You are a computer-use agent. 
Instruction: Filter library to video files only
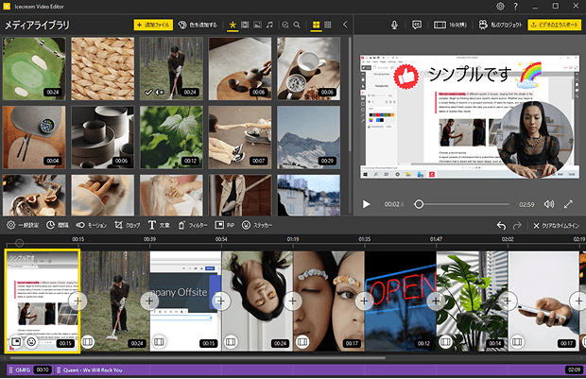coord(245,25)
